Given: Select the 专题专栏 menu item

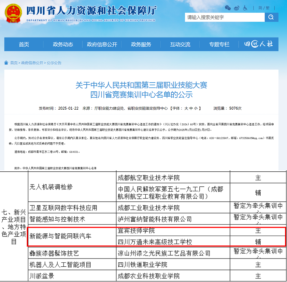Looking at the screenshot, I should point(219,44).
